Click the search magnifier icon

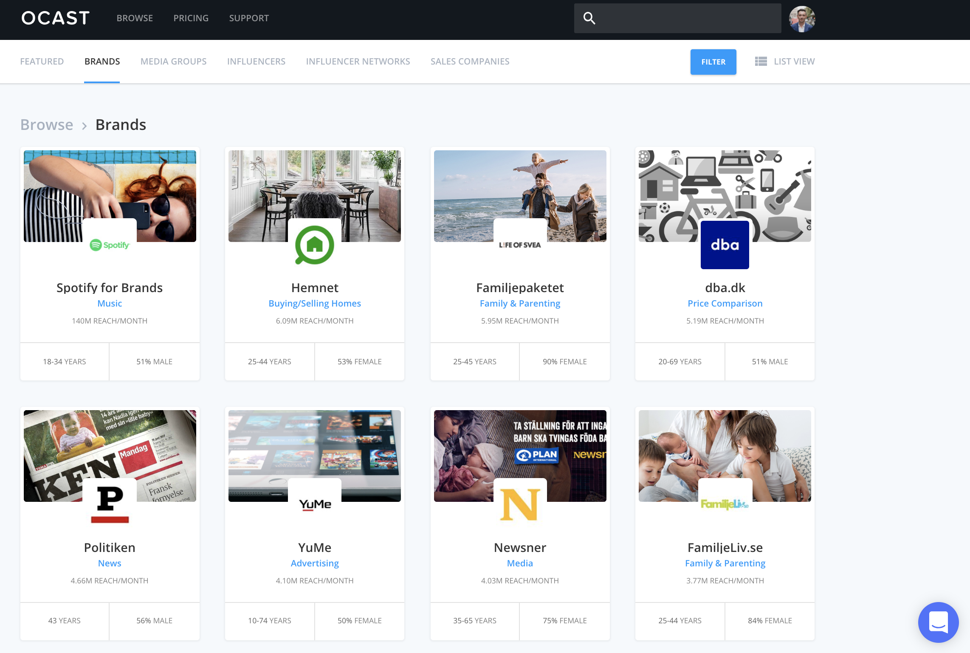coord(589,18)
